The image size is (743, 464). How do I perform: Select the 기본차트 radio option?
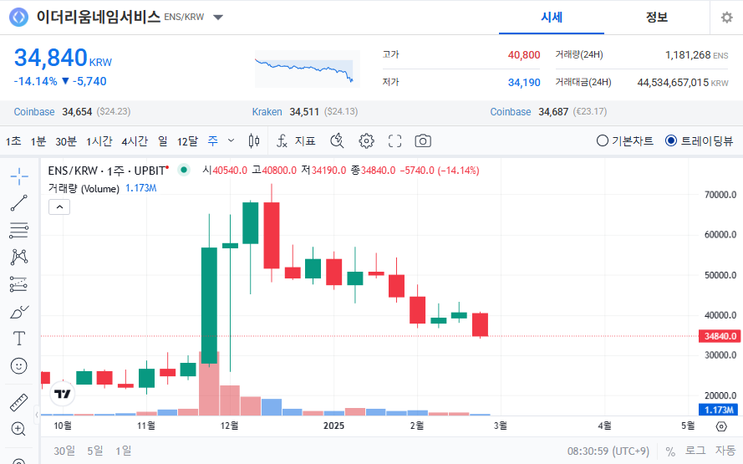pyautogui.click(x=625, y=140)
